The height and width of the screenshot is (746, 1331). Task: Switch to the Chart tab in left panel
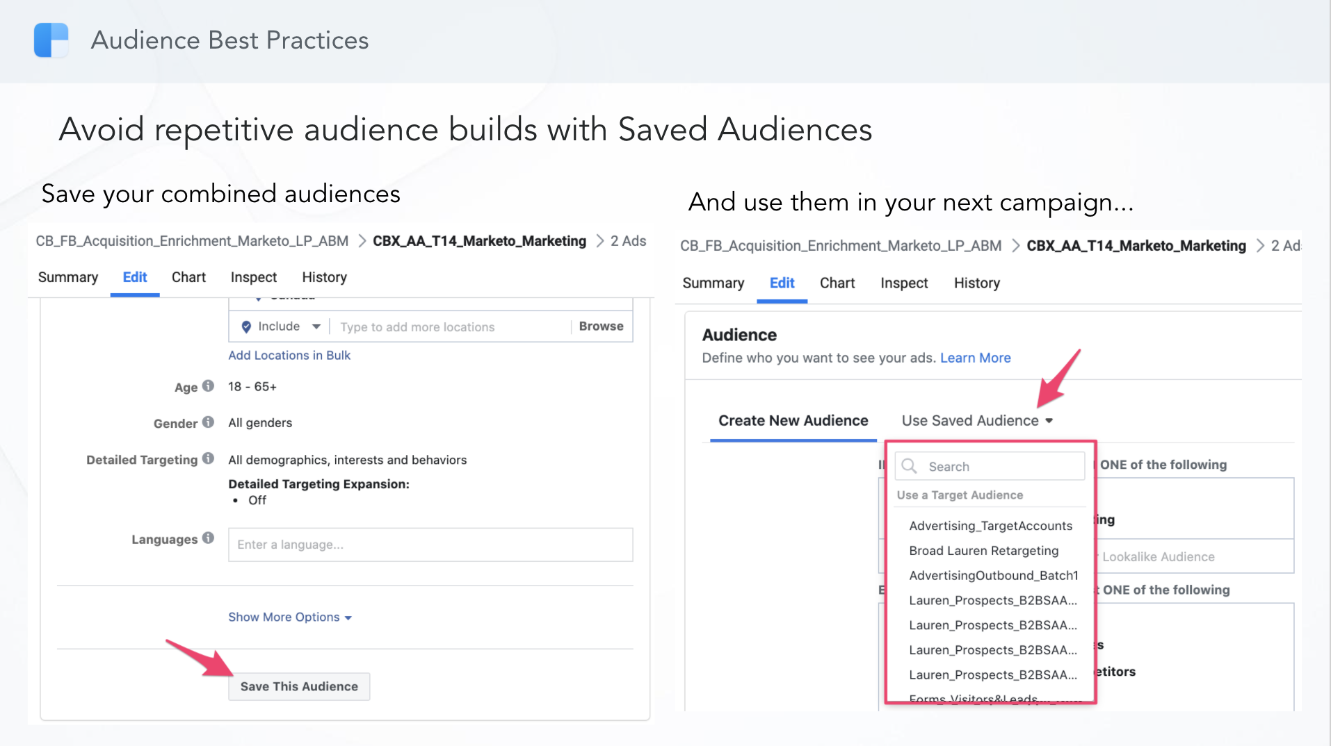click(x=188, y=277)
